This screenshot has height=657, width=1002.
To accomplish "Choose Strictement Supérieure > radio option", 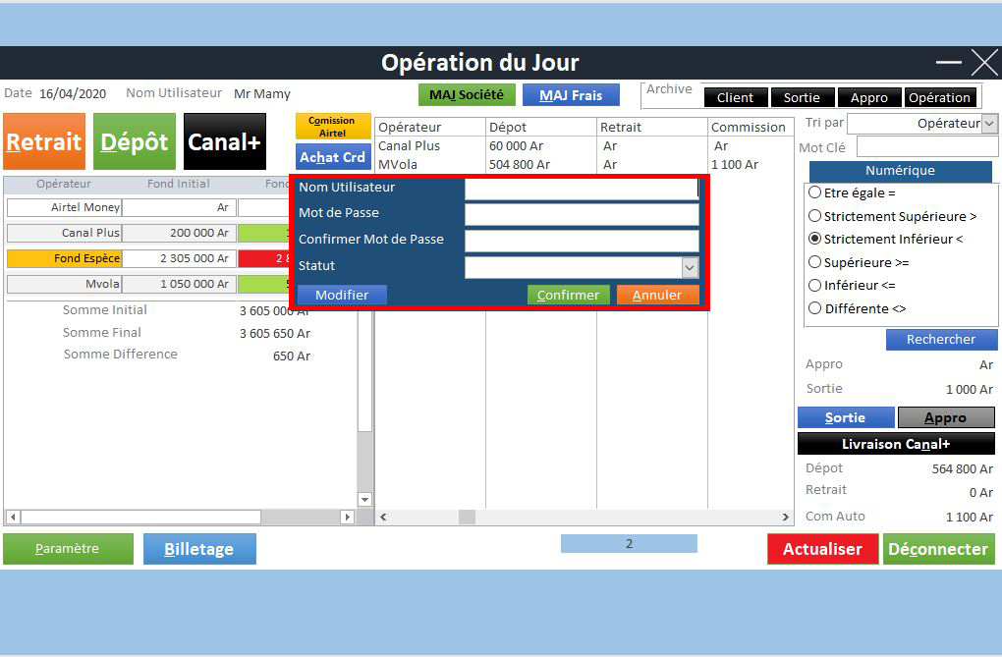I will (x=814, y=216).
